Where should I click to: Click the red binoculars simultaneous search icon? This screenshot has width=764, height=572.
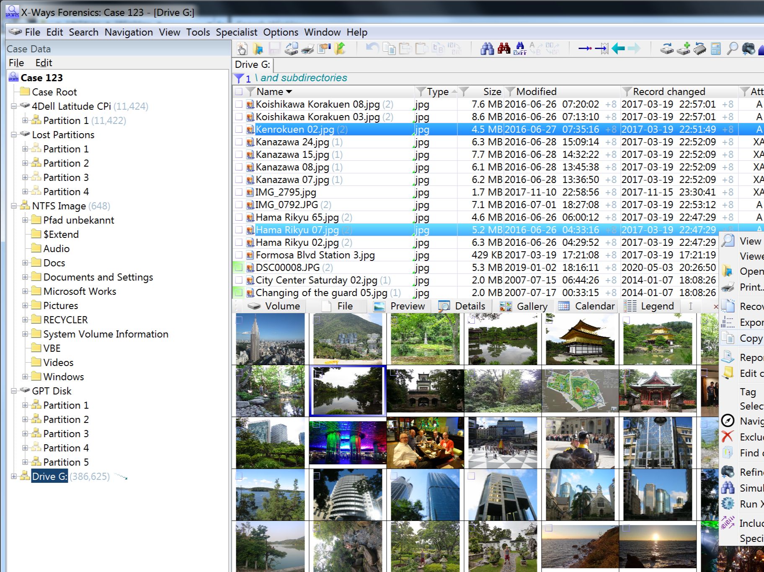point(504,49)
